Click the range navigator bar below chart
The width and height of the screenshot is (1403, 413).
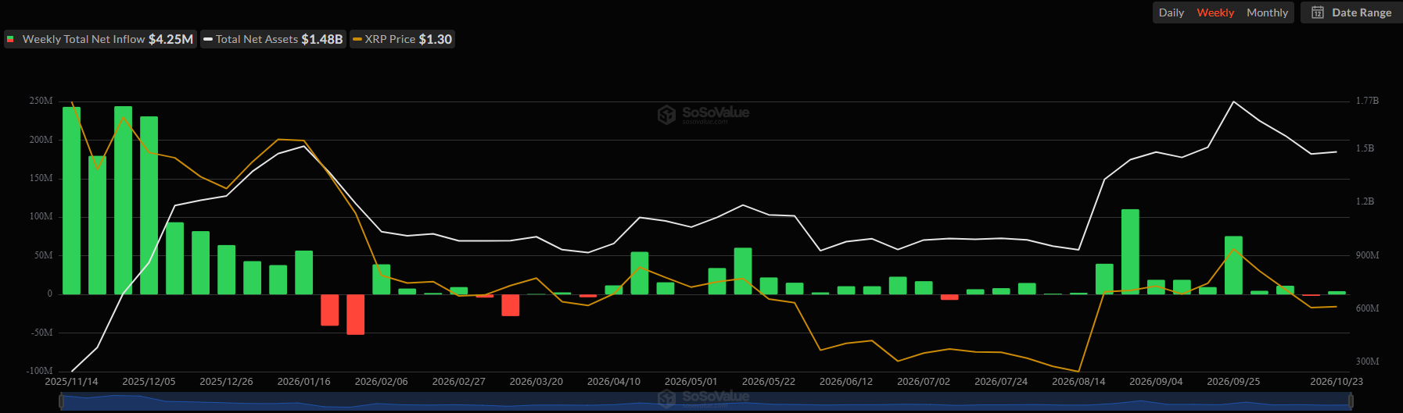click(705, 401)
